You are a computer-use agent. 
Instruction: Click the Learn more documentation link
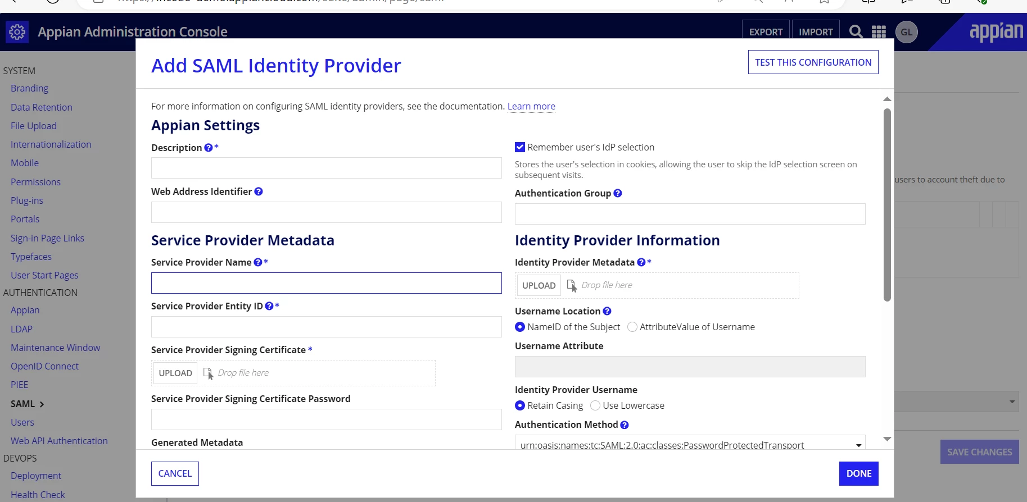pos(531,106)
